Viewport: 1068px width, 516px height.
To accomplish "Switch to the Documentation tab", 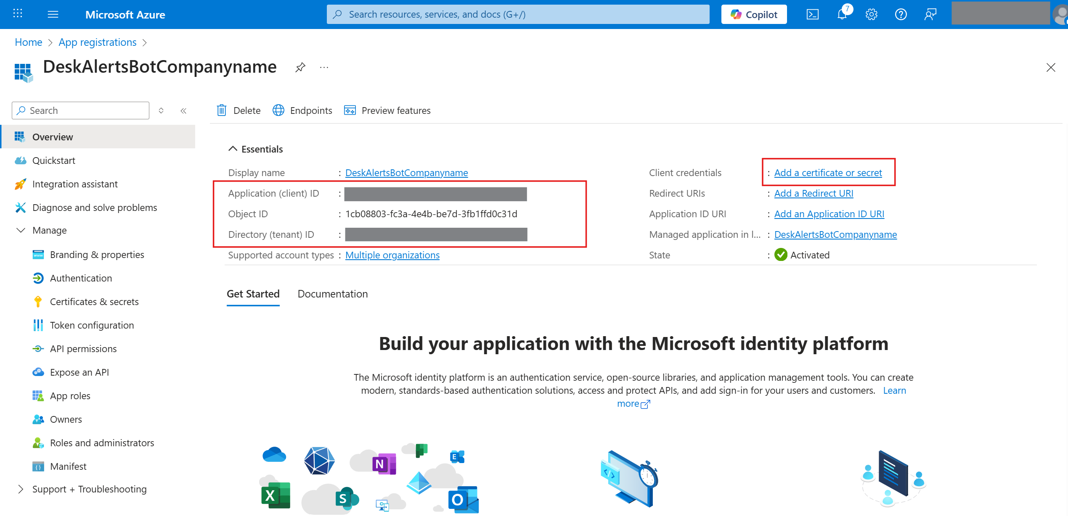I will tap(332, 294).
